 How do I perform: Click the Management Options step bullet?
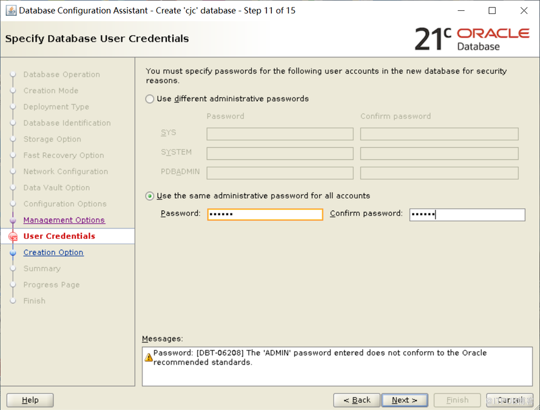click(x=13, y=220)
